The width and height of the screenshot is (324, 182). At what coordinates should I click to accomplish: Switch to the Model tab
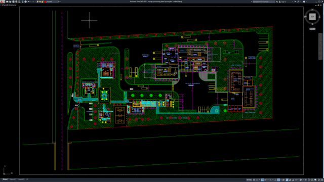point(5,179)
